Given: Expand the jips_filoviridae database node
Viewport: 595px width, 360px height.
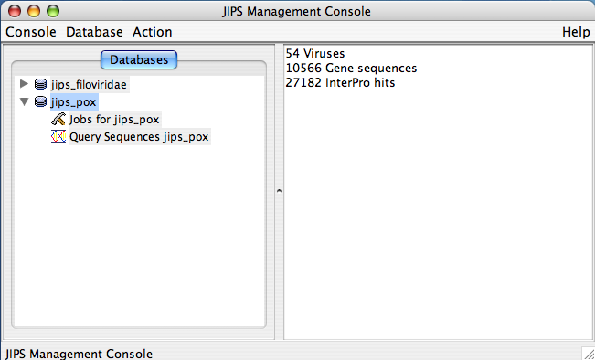Looking at the screenshot, I should coord(24,83).
